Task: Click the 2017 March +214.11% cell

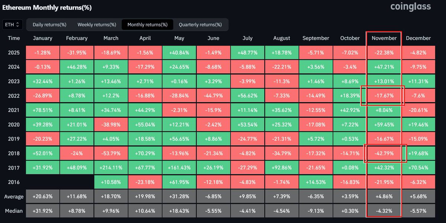Action: click(x=111, y=168)
